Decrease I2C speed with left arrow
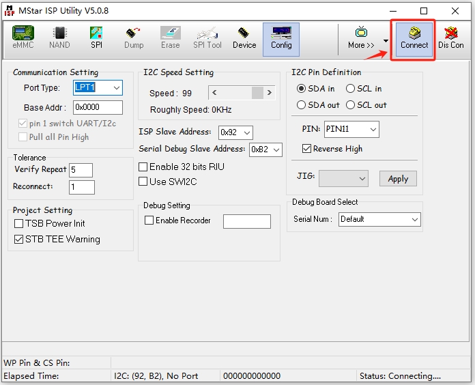This screenshot has height=385, width=475. point(214,93)
